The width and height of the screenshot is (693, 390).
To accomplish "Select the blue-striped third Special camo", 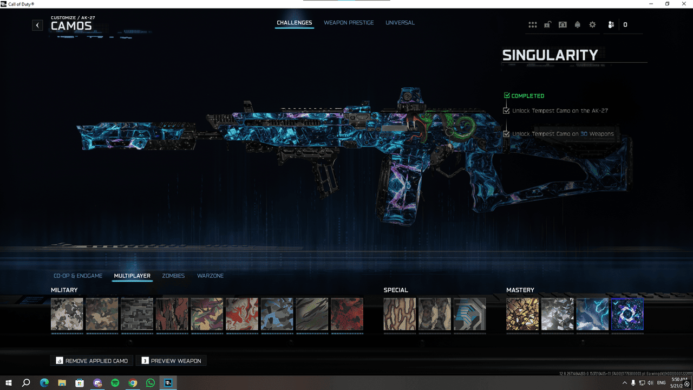I will tap(470, 314).
